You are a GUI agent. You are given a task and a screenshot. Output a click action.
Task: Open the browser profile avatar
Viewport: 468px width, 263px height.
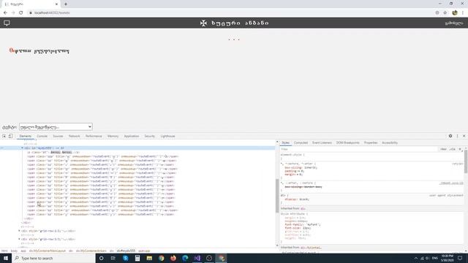point(455,13)
